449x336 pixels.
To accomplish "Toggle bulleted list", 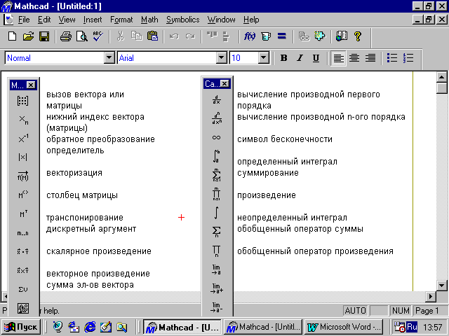I will point(392,58).
